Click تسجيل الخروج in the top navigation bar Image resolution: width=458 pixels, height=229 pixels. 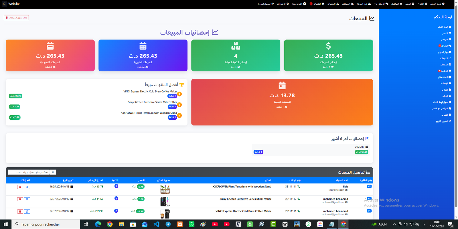point(266,4)
